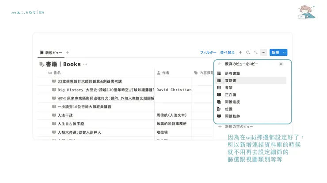Image resolution: width=327 pixels, height=183 pixels.
Task: Click the list icon beside 買新書
Action: (x=219, y=81)
